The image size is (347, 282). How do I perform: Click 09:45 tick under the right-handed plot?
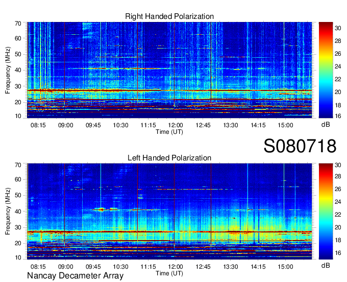93,125
